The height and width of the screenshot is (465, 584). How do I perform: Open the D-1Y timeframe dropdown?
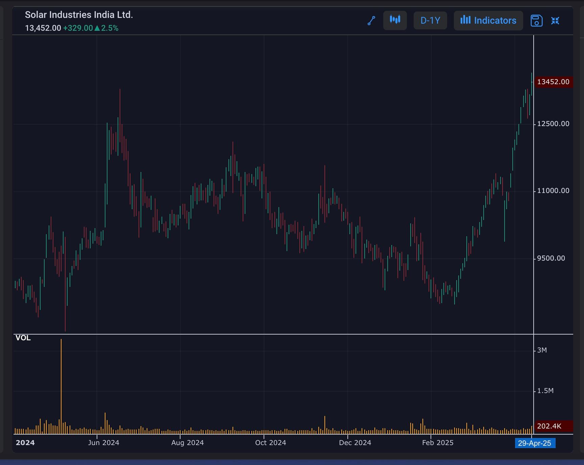[430, 20]
